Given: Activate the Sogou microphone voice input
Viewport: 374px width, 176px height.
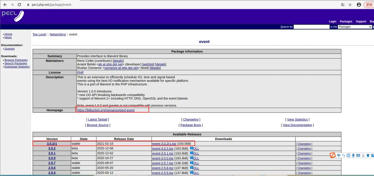Looking at the screenshot, I should pyautogui.click(x=353, y=155).
